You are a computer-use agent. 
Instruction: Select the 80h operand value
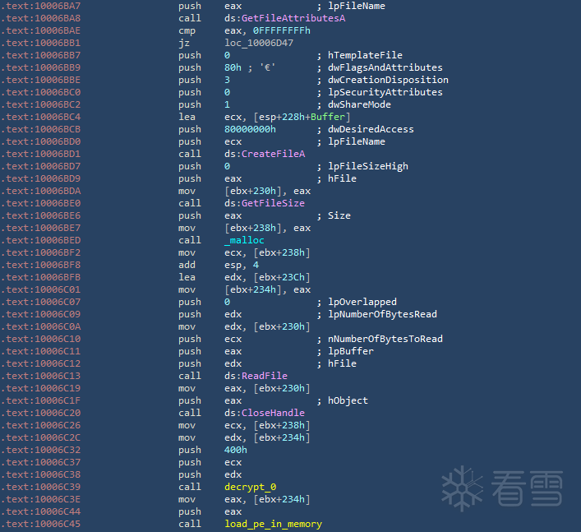point(233,67)
